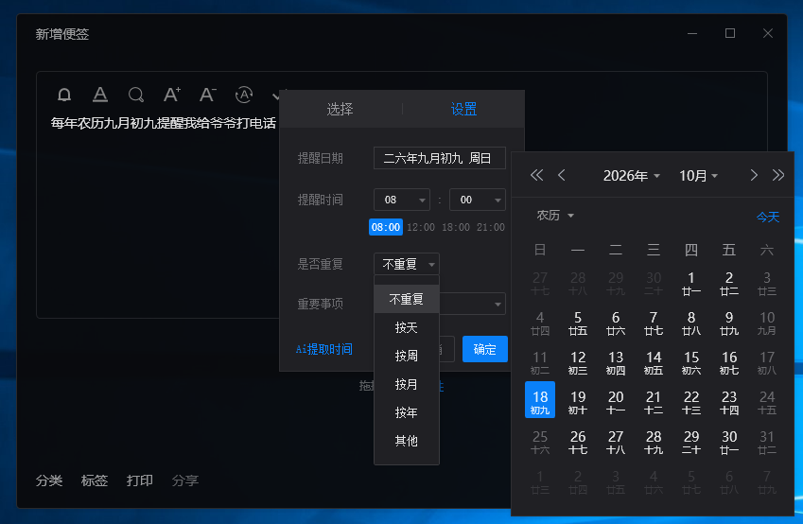Image resolution: width=803 pixels, height=524 pixels.
Task: Open the 10月 month dropdown
Action: [x=699, y=176]
